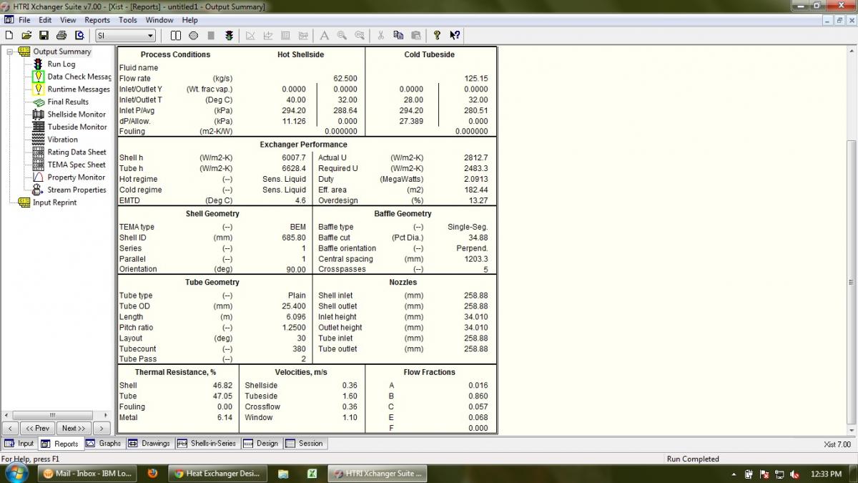Open the Help menu
Viewport: 858px width, 483px height.
(x=189, y=20)
